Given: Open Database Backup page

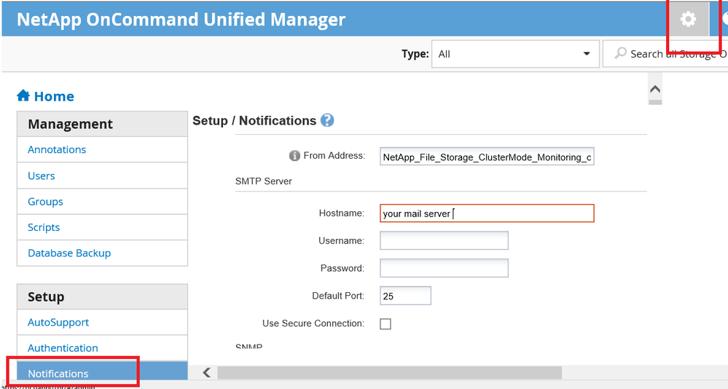Looking at the screenshot, I should 69,253.
